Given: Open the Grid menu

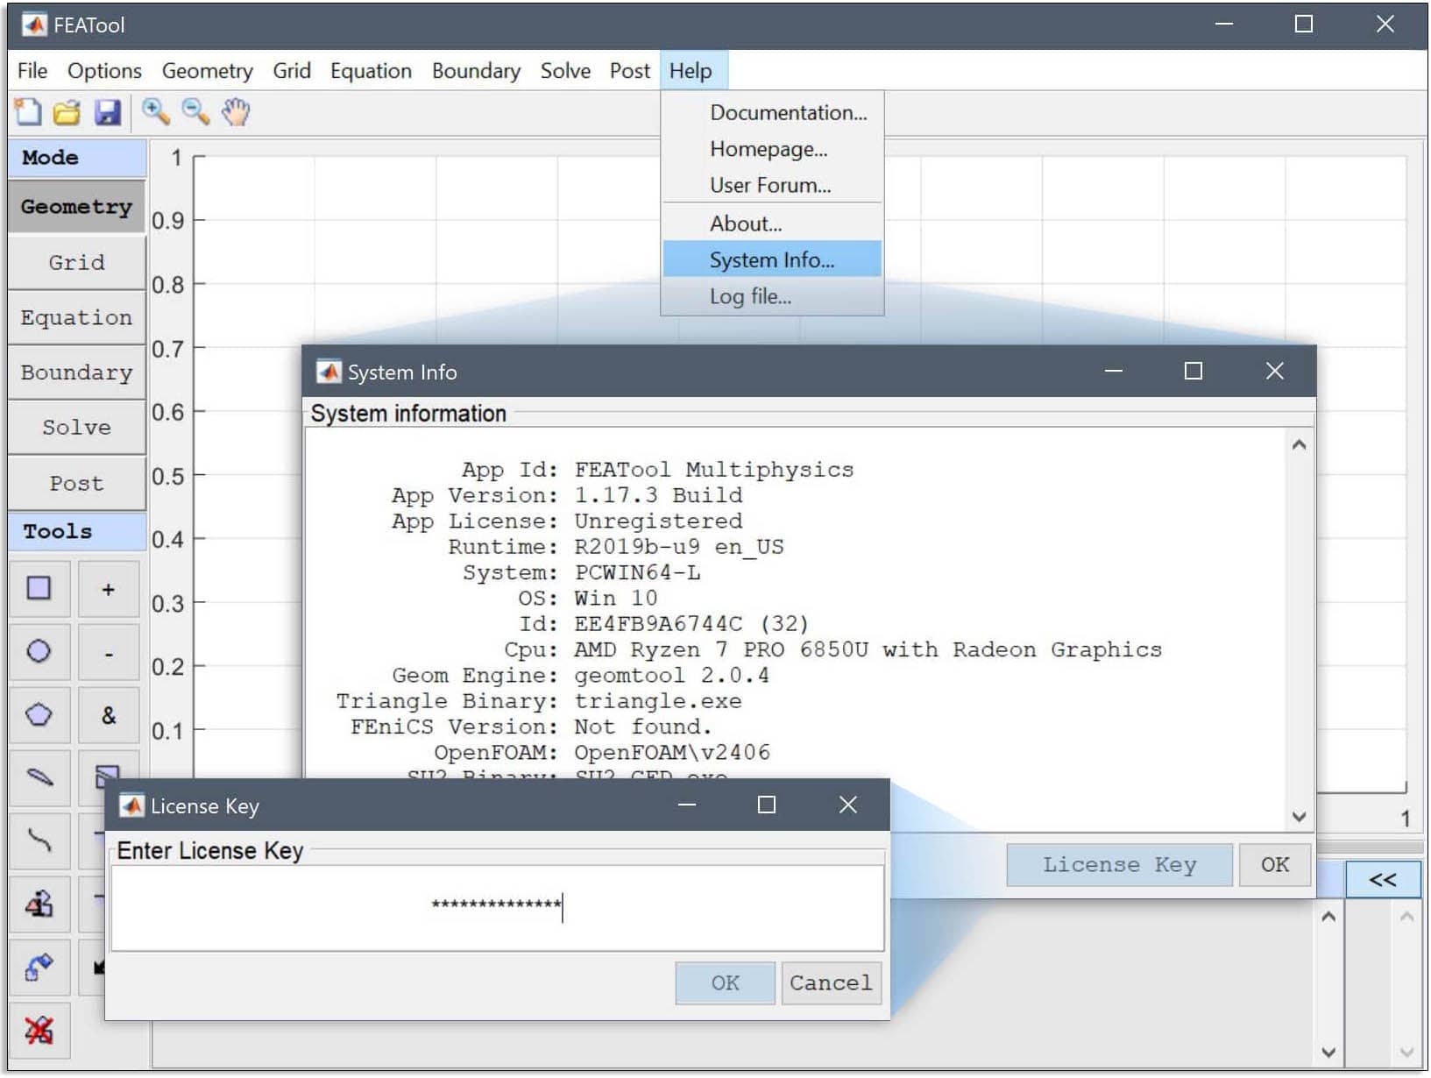Looking at the screenshot, I should tap(292, 71).
